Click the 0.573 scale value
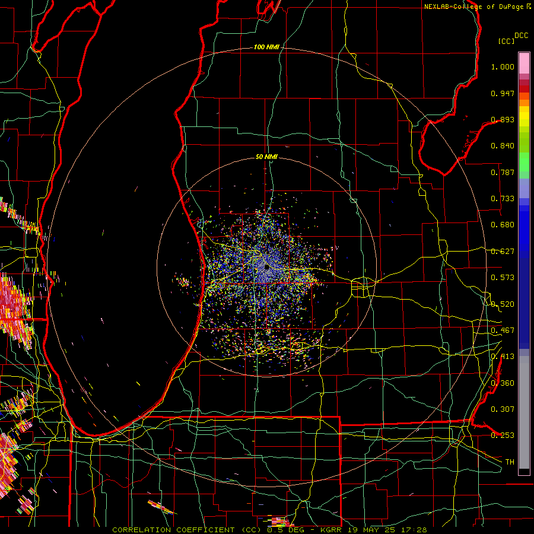Viewport: 534px width, 534px height. [x=503, y=278]
